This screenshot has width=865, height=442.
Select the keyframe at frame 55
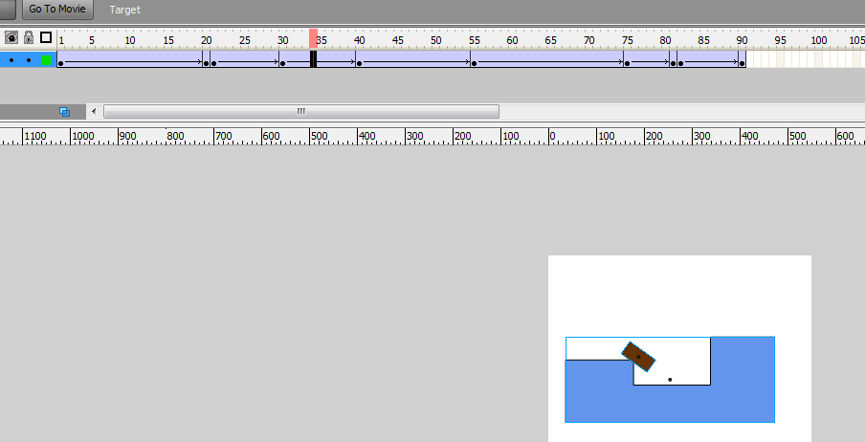[x=474, y=63]
